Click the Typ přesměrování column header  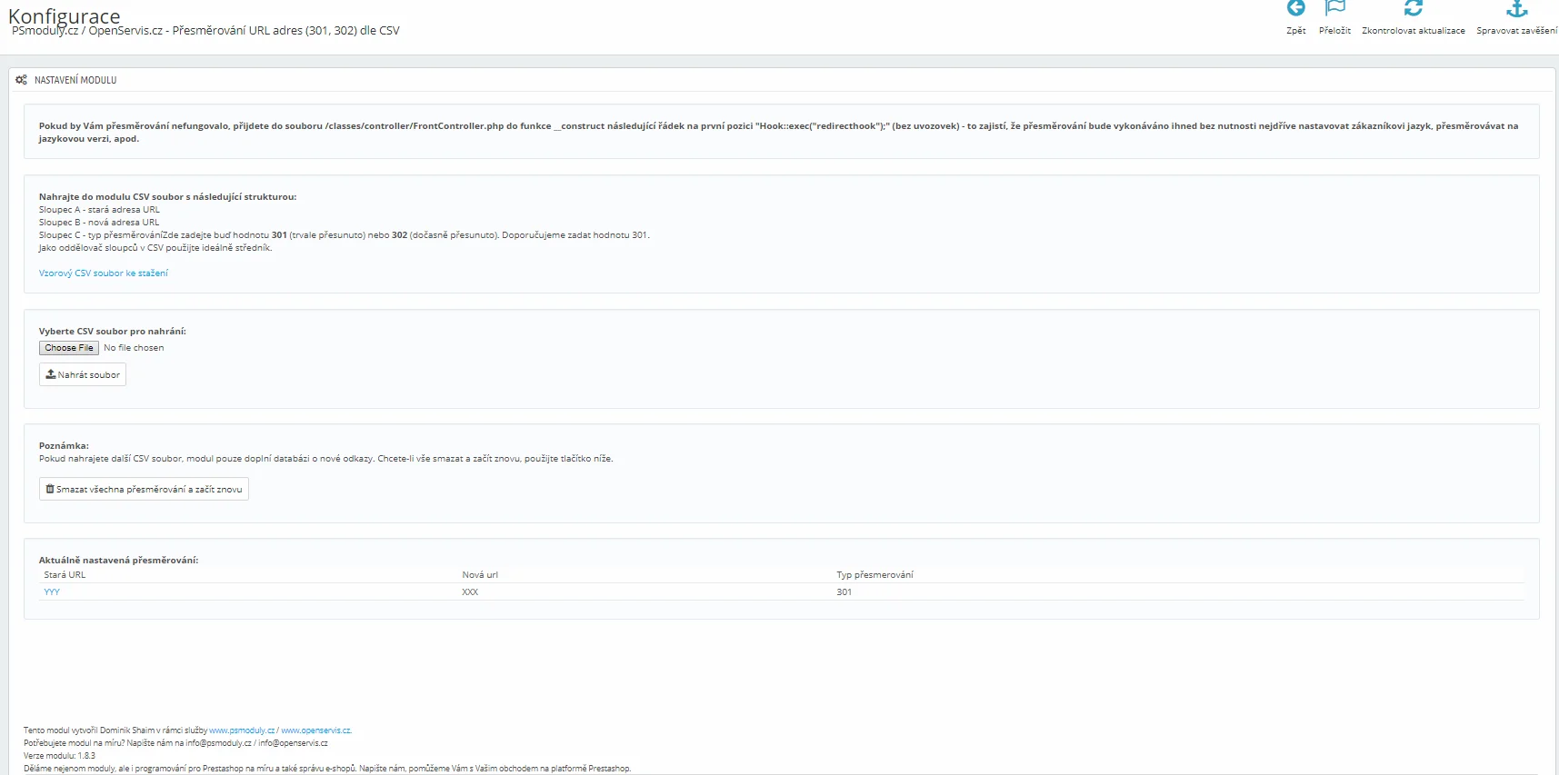coord(874,575)
